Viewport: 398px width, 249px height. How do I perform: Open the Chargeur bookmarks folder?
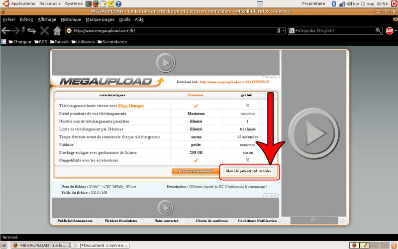coord(20,42)
